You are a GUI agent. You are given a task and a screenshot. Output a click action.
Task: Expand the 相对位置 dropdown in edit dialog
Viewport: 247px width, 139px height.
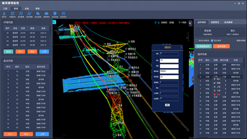click(169, 77)
